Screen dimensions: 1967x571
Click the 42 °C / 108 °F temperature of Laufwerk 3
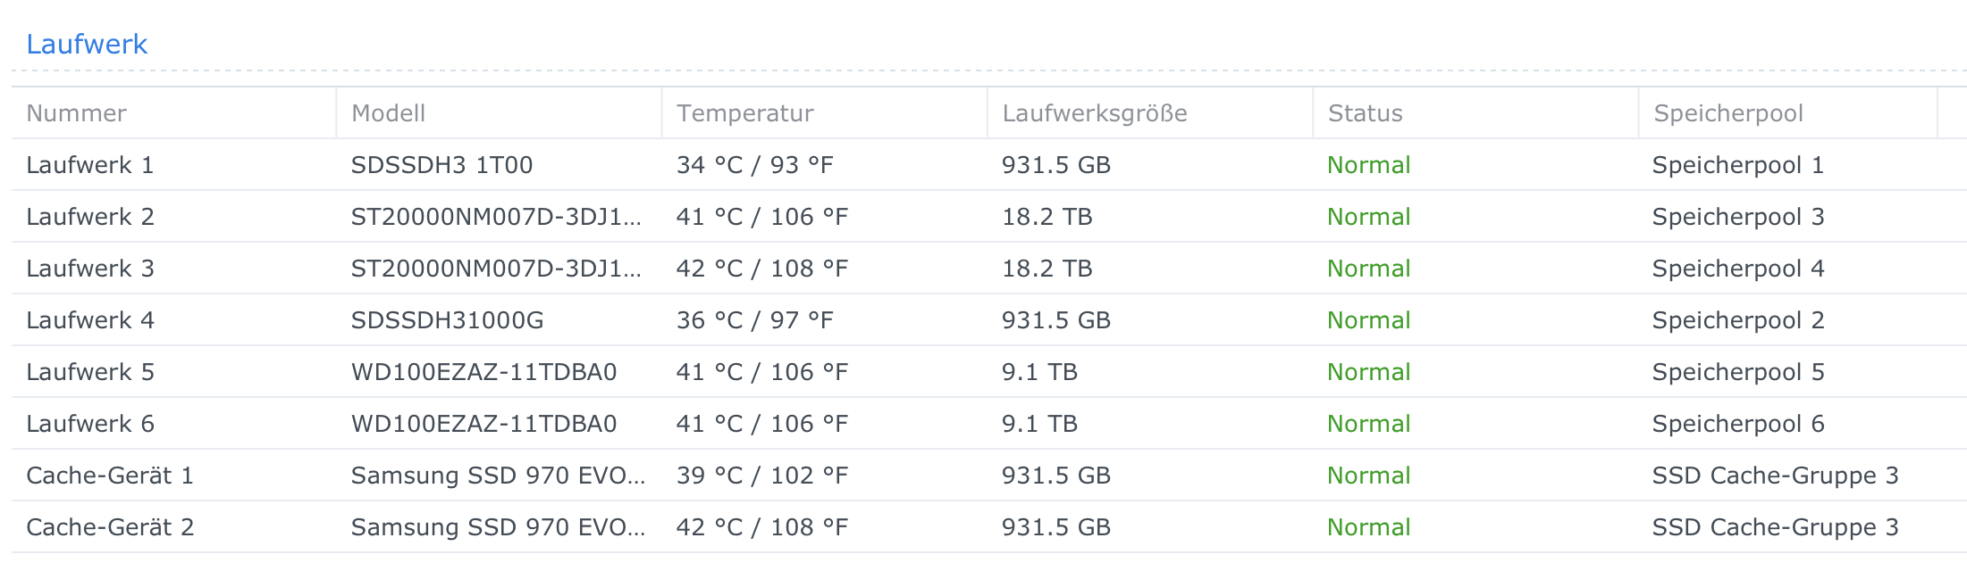761,269
